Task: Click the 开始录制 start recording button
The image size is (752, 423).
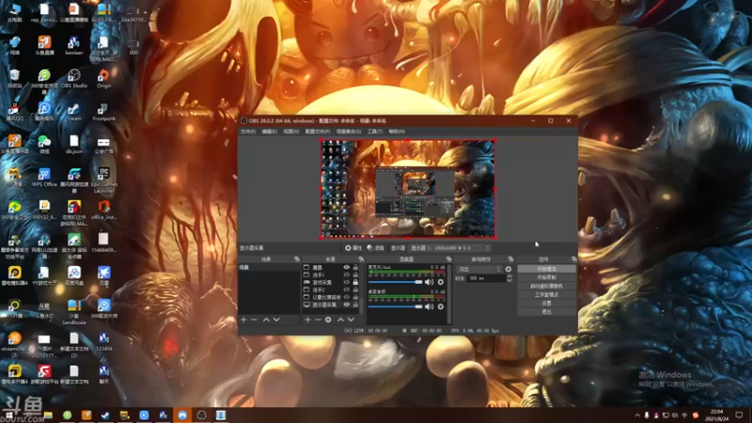Action: pyautogui.click(x=546, y=277)
